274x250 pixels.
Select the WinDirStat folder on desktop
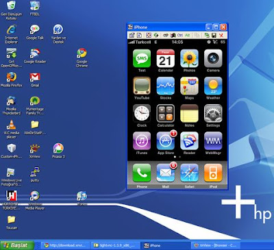click(35, 127)
